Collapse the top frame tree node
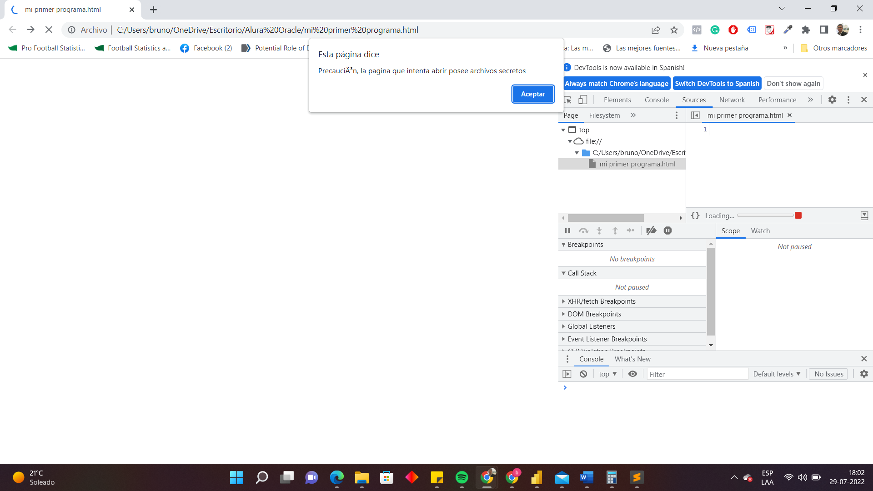Screen dimensions: 873x491 click(x=563, y=130)
